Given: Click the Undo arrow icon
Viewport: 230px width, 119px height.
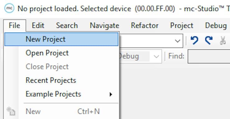Looking at the screenshot, I should (x=195, y=40).
